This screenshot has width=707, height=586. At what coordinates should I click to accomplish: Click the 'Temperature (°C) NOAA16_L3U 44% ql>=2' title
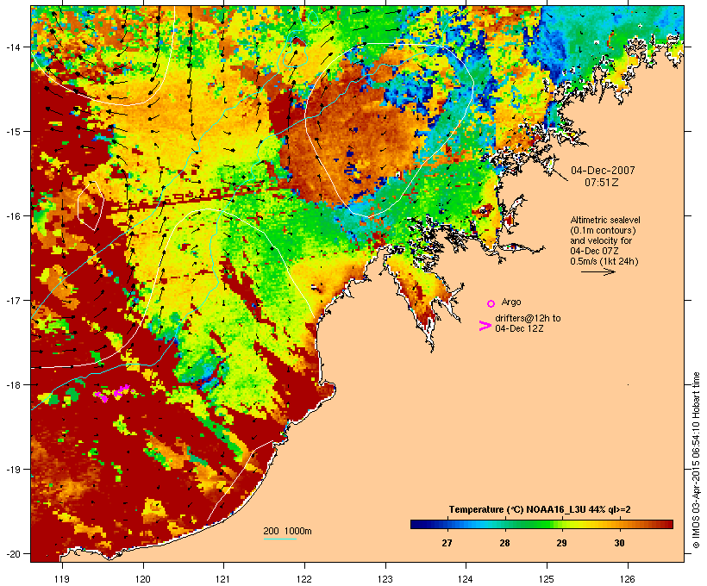(x=540, y=510)
